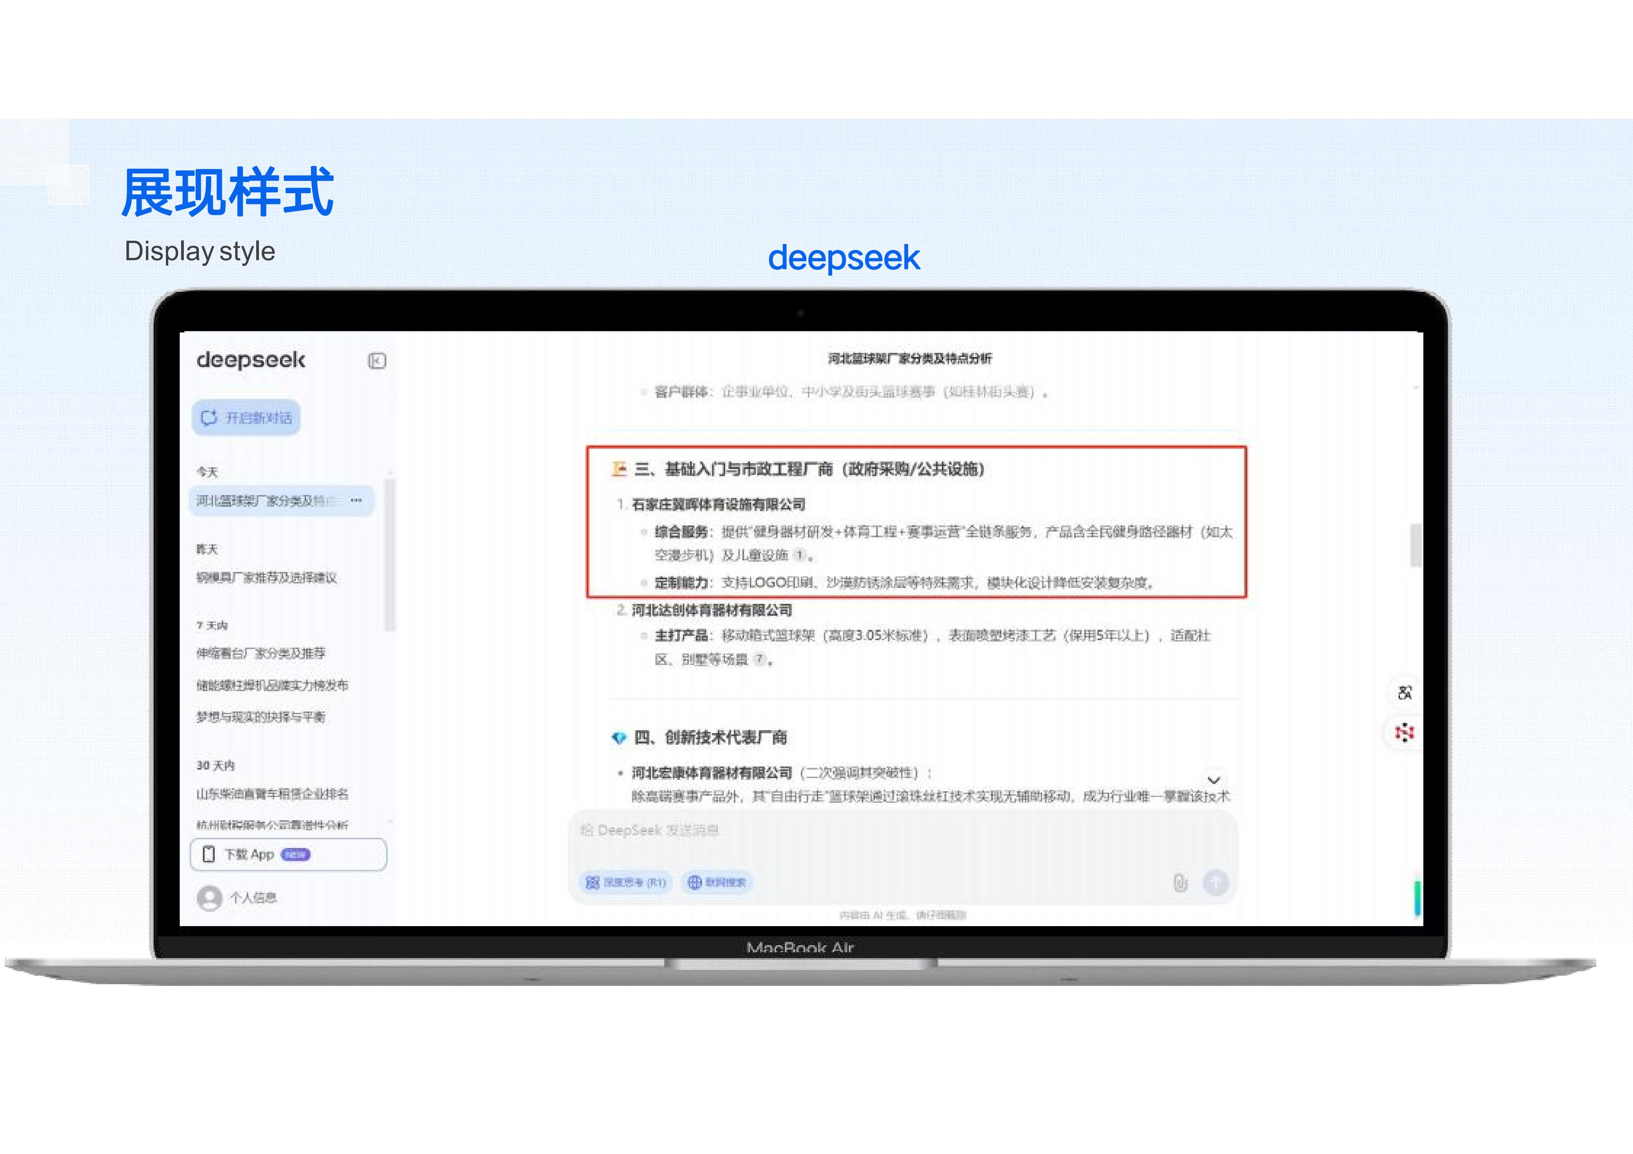This screenshot has width=1633, height=1154.
Task: Click the diamond icon beside 四、创新技术
Action: tap(619, 738)
